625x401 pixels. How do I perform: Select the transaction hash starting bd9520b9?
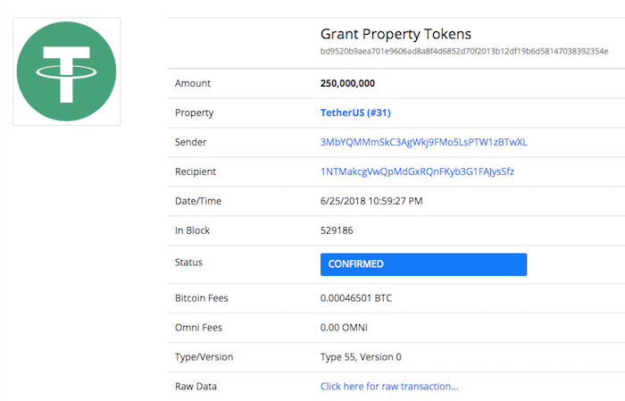point(464,52)
